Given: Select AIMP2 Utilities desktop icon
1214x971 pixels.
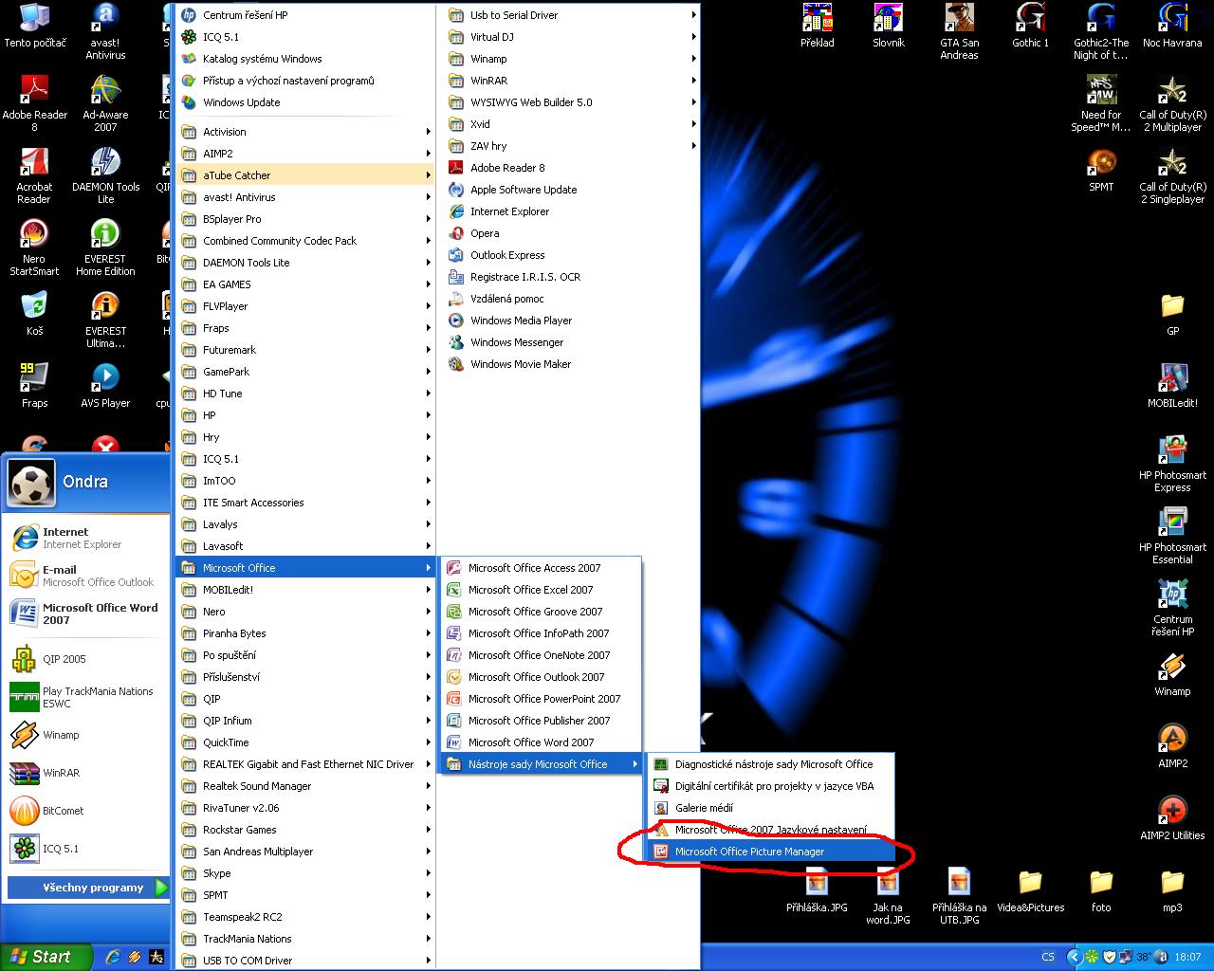Looking at the screenshot, I should [x=1172, y=818].
